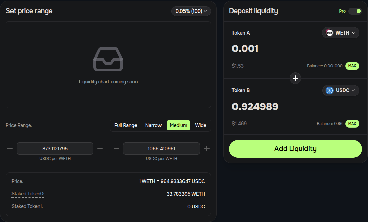The image size is (368, 222).
Task: Toggle the Pro mode switch
Action: pos(355,11)
